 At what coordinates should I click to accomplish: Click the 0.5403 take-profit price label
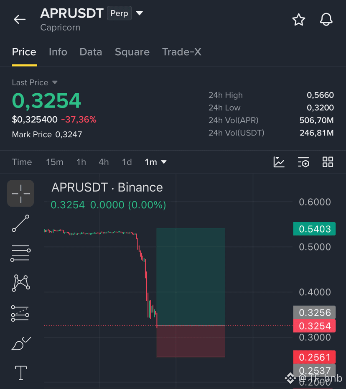click(314, 229)
